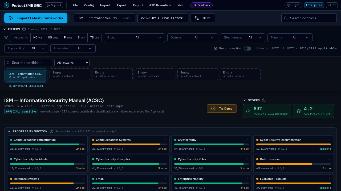Image resolution: width=341 pixels, height=191 pixels.
Task: Toggle the TS applies-to filter
Action: pyautogui.click(x=95, y=38)
